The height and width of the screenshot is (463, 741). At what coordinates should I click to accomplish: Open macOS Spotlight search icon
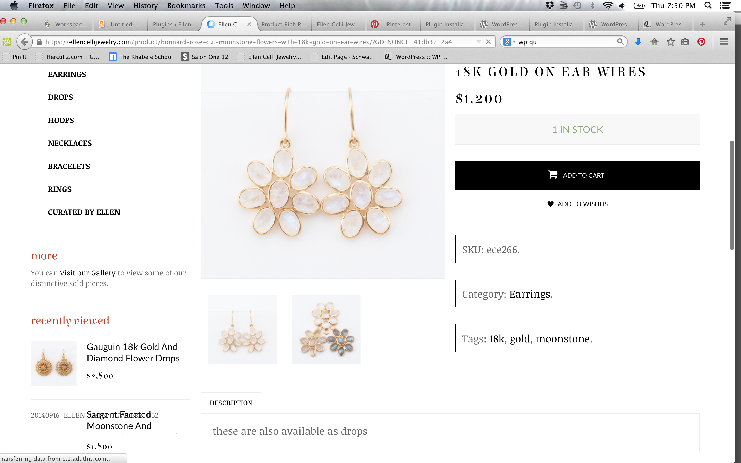click(x=708, y=5)
